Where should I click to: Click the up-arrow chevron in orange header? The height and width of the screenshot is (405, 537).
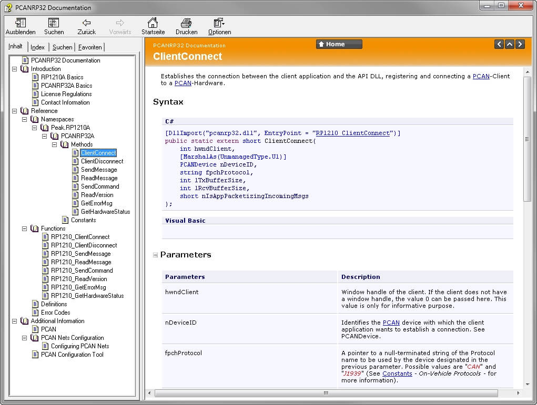click(509, 44)
